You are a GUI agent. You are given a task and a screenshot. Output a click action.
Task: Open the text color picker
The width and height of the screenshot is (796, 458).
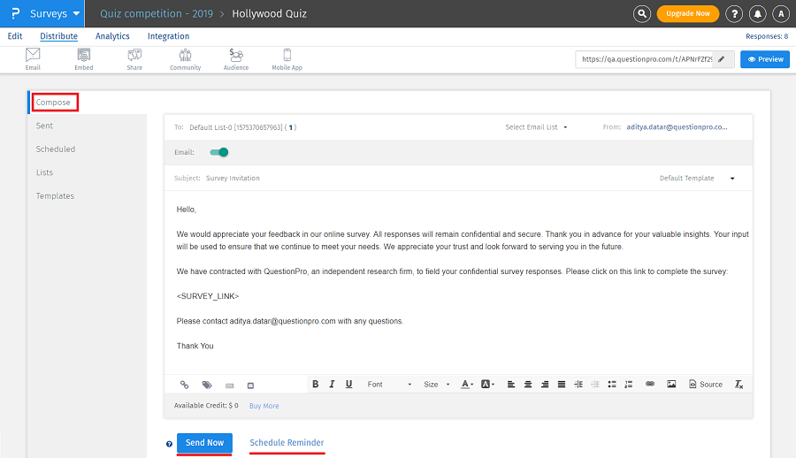click(467, 385)
